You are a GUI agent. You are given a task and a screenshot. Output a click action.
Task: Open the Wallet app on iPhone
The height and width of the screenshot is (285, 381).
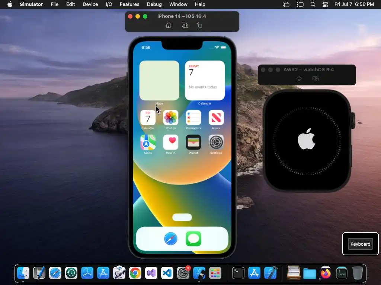[193, 142]
